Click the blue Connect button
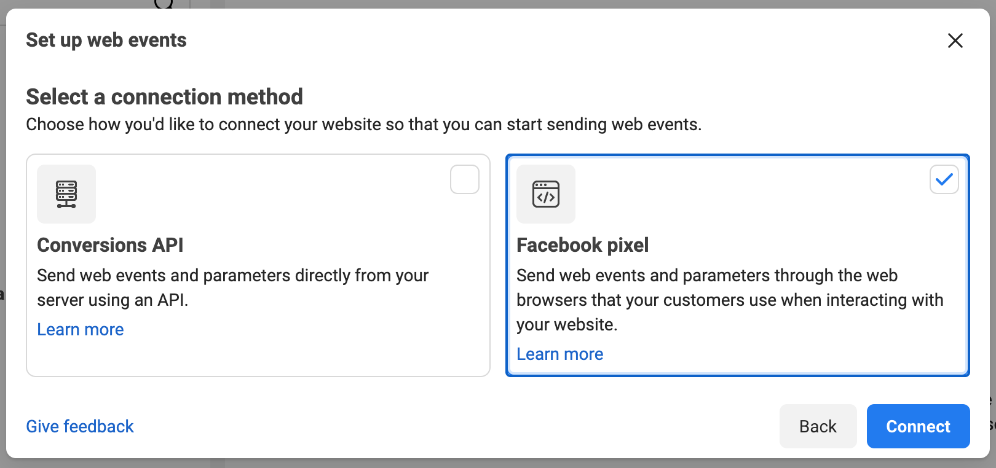Viewport: 996px width, 468px height. (x=919, y=426)
